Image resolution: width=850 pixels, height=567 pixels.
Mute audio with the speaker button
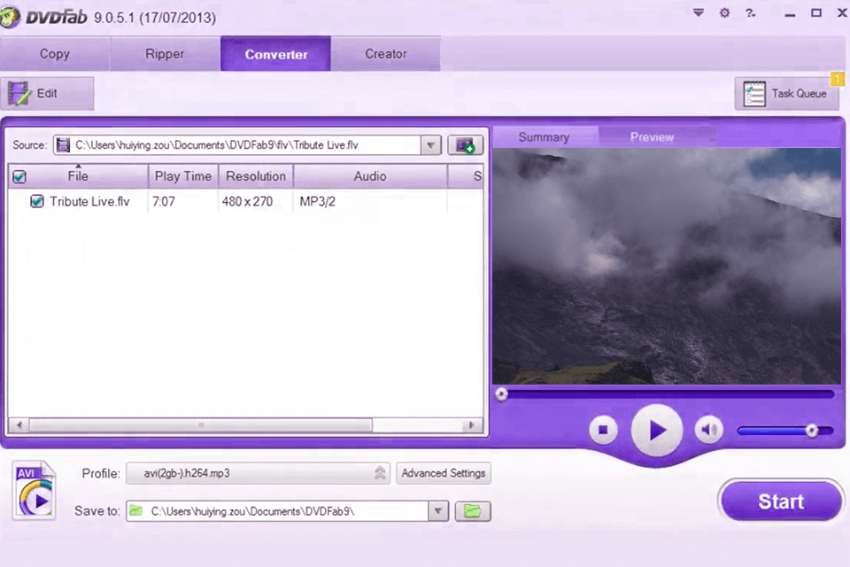tap(708, 430)
